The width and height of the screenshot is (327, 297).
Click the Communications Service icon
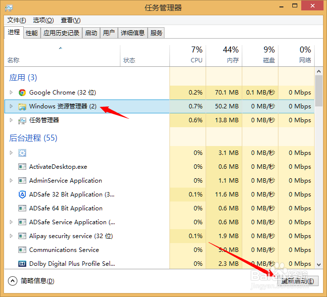pos(22,249)
